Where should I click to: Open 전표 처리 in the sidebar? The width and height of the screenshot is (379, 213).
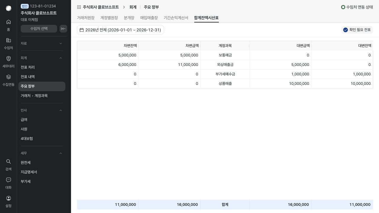(42, 67)
